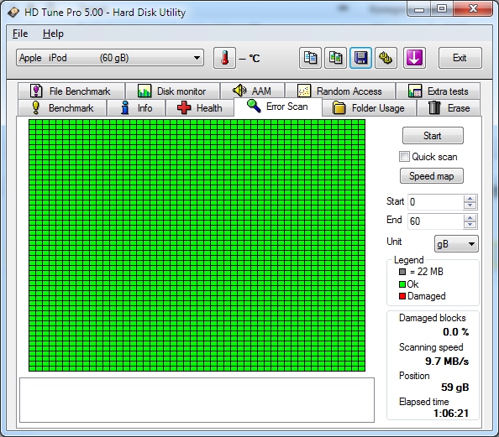Click the red Damaged legend swatch
This screenshot has width=499, height=437.
pos(402,296)
